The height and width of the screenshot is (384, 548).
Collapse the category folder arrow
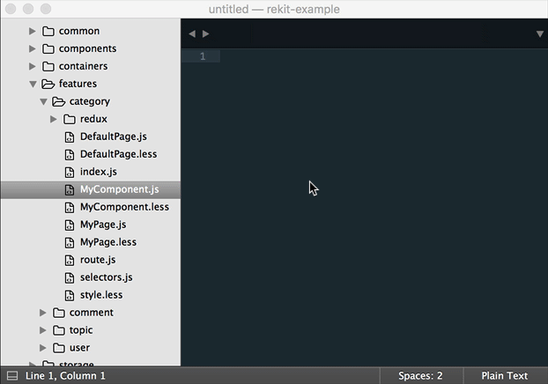pyautogui.click(x=43, y=101)
